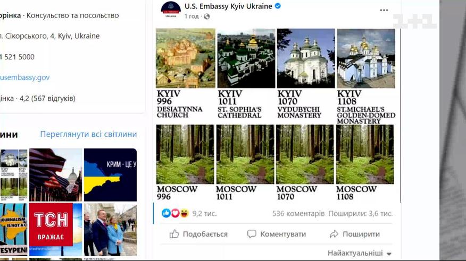Click the laughing Haha reaction icon
The image size is (466, 261).
pos(184,213)
